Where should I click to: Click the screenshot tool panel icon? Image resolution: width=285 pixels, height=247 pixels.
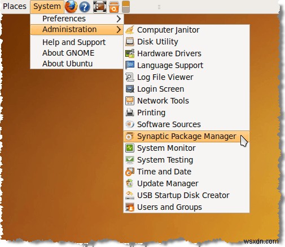100,7
